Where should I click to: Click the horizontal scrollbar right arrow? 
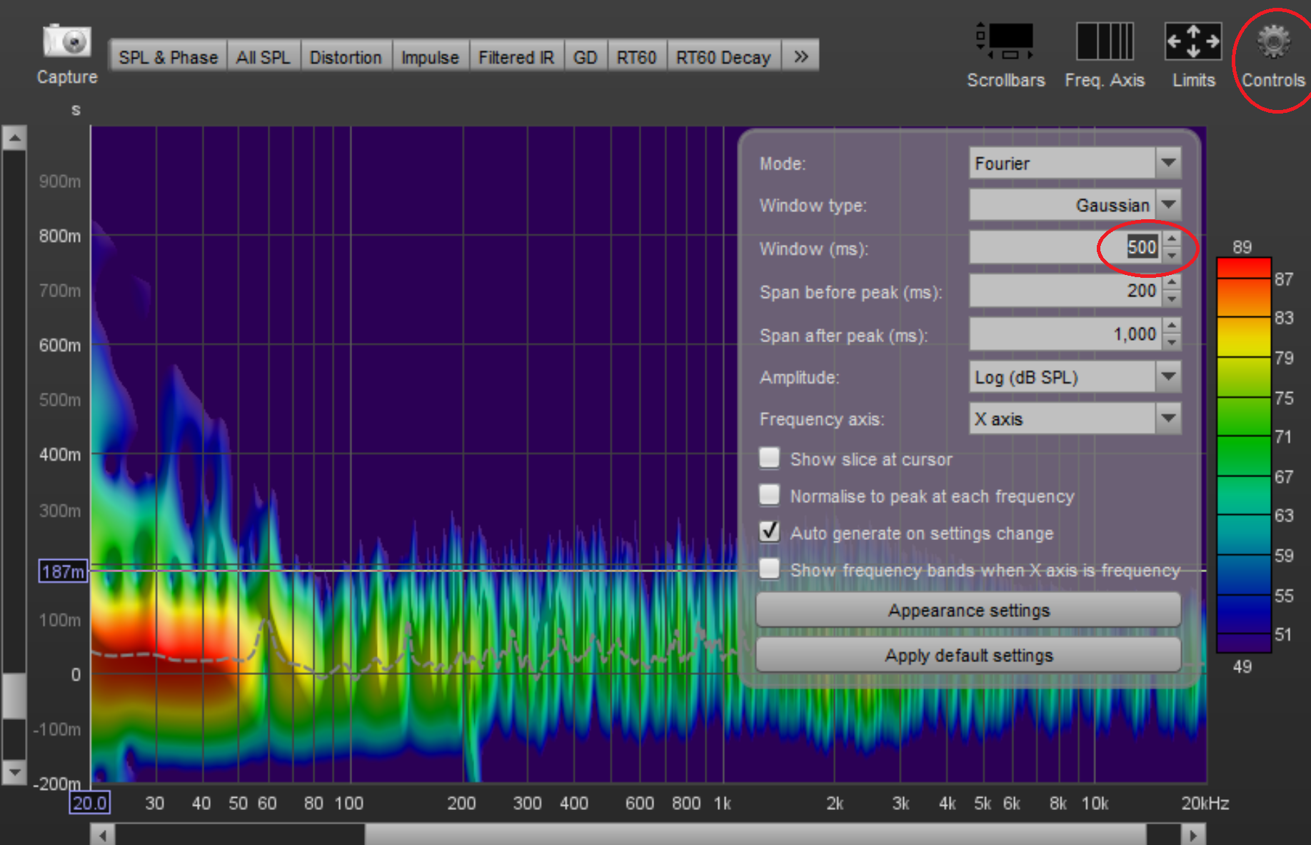pyautogui.click(x=1192, y=834)
